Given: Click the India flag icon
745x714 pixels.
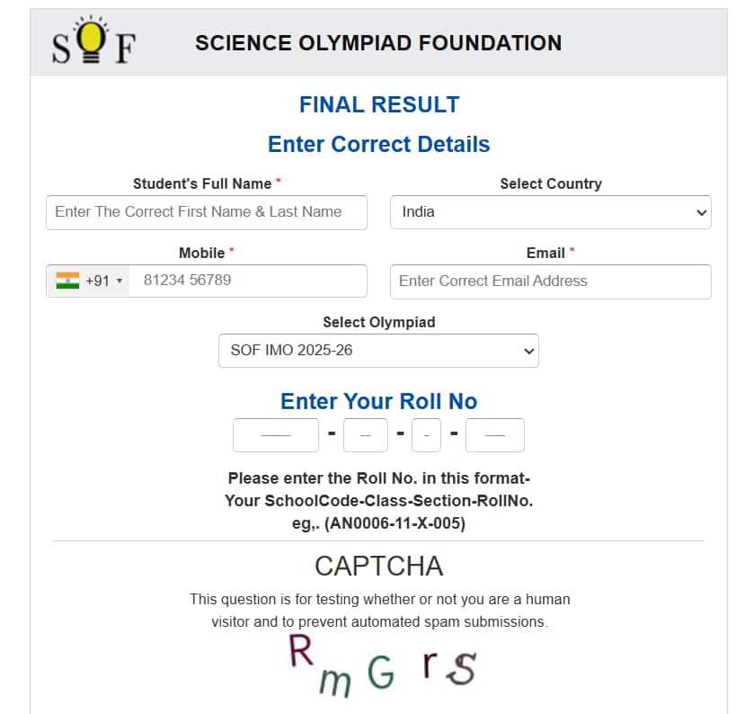Looking at the screenshot, I should click(x=67, y=281).
